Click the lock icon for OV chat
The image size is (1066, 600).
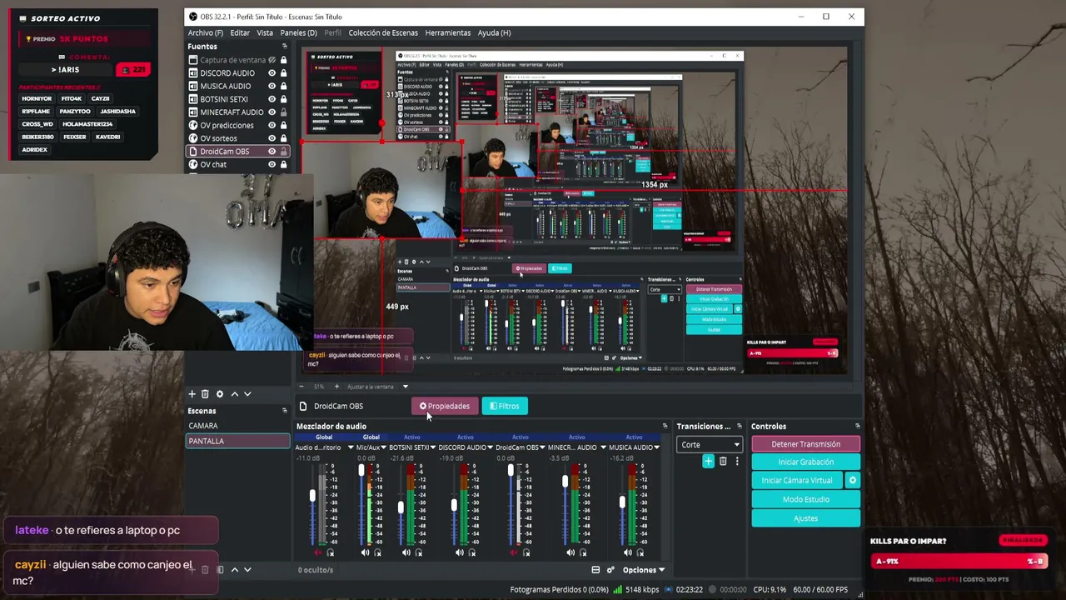tap(283, 164)
